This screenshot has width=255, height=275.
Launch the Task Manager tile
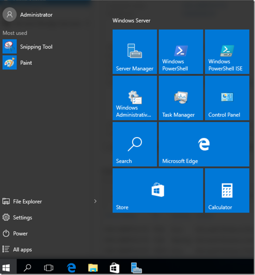point(181,98)
